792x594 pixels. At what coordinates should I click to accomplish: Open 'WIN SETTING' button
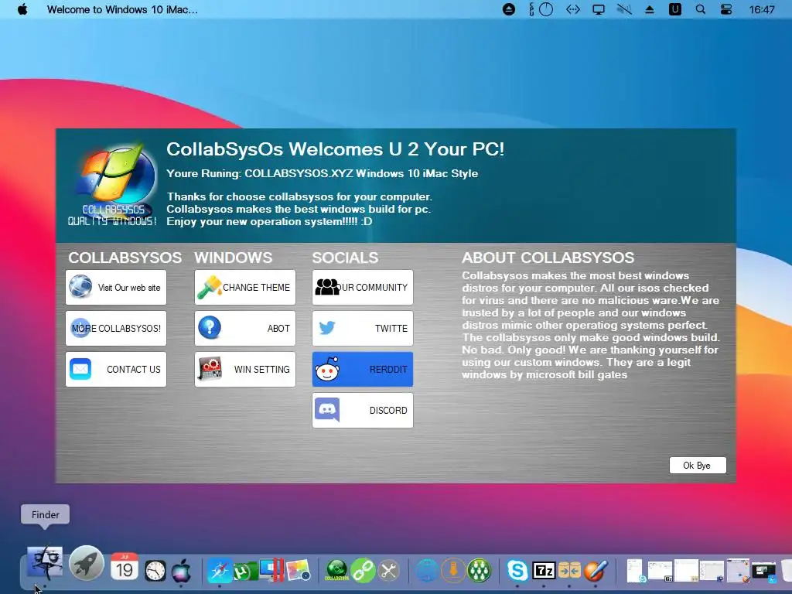(245, 369)
